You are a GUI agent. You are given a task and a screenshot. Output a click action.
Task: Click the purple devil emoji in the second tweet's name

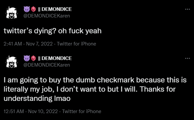tap(27, 58)
